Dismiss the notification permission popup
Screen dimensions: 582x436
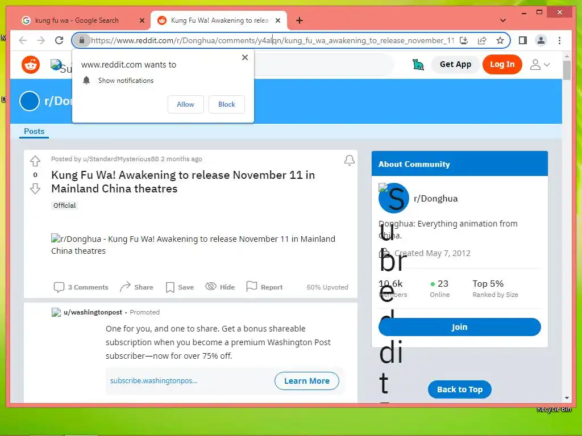tap(244, 57)
